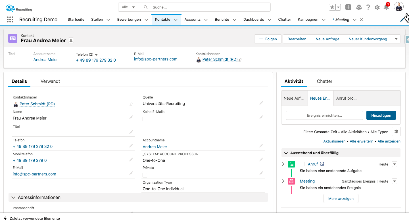This screenshot has width=409, height=224.
Task: Click Ereignis einrichten input field
Action: pyautogui.click(x=324, y=115)
